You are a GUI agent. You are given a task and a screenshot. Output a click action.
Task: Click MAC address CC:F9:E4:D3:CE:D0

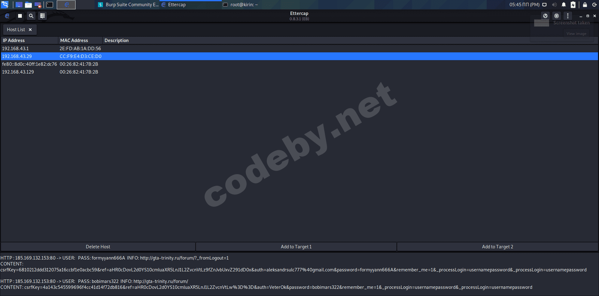pos(80,56)
